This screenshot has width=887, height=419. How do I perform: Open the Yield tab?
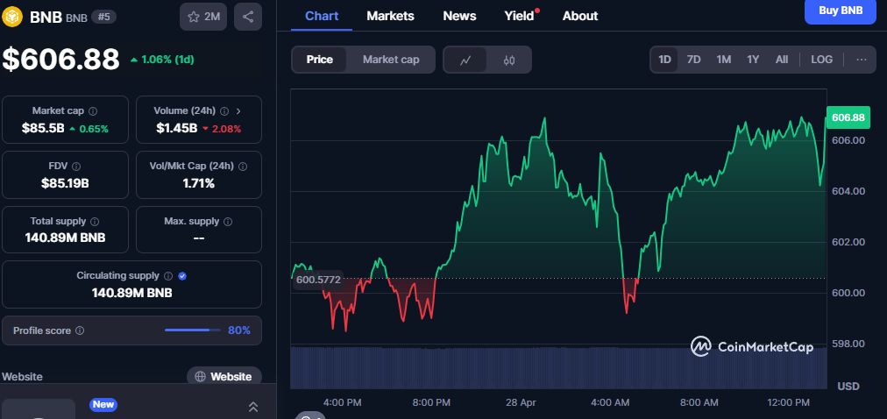[x=519, y=16]
